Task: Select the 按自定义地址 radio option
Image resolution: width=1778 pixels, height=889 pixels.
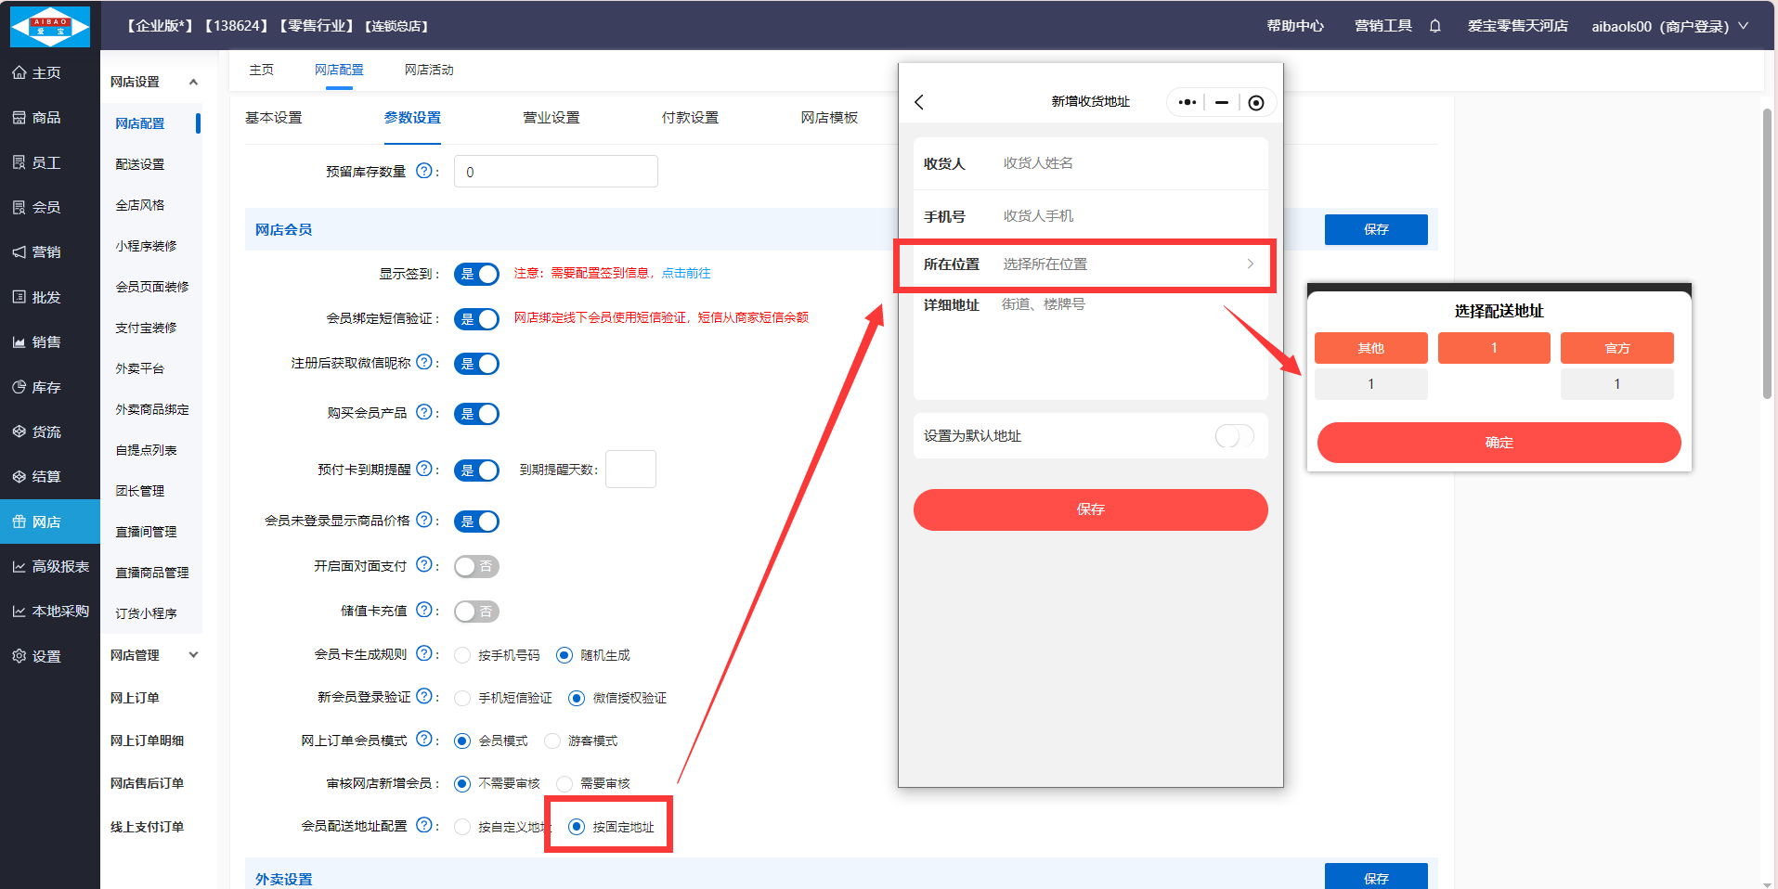Action: tap(462, 827)
